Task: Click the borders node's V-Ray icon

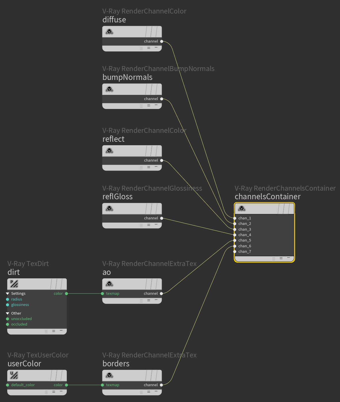Action: [x=109, y=375]
